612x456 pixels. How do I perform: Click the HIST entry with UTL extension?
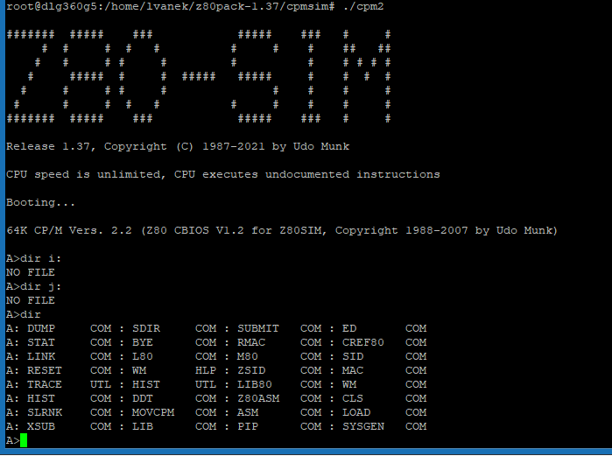(x=146, y=384)
